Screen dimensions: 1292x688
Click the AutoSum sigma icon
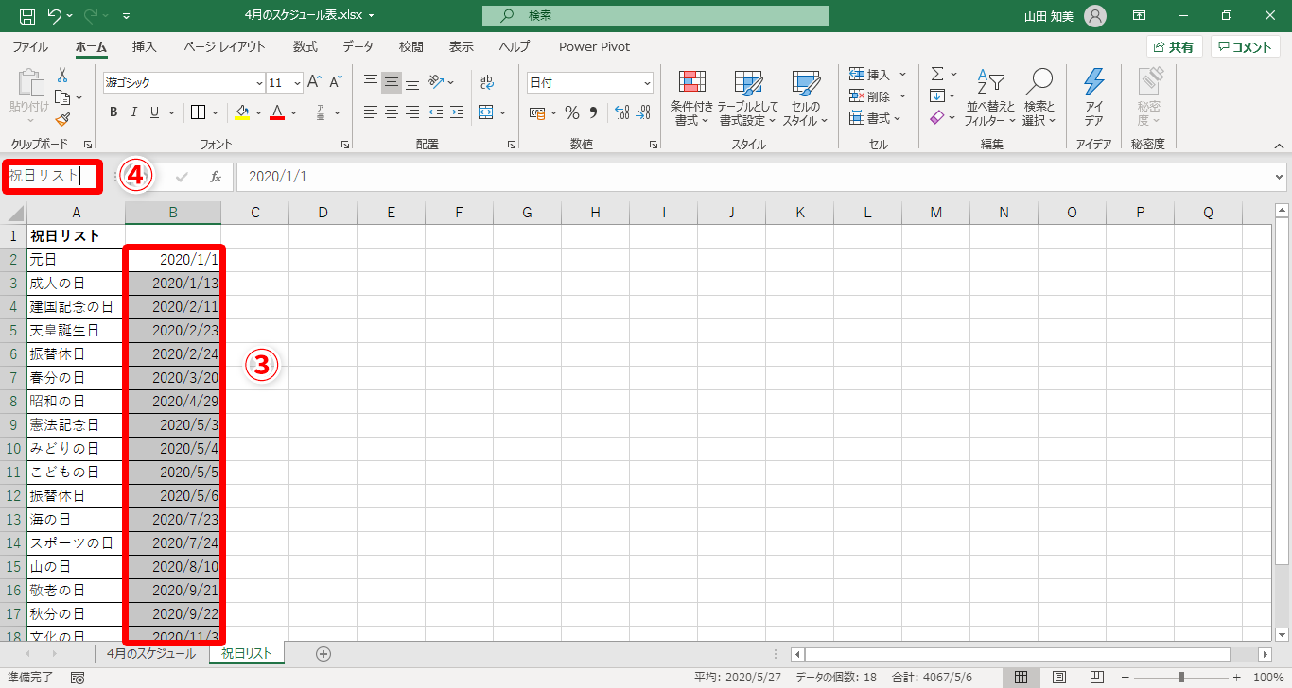(937, 74)
